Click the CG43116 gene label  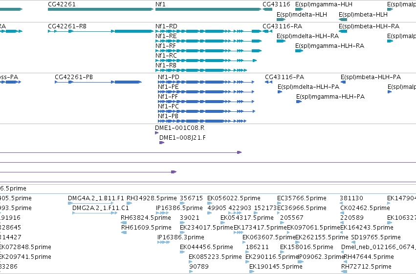(276, 4)
